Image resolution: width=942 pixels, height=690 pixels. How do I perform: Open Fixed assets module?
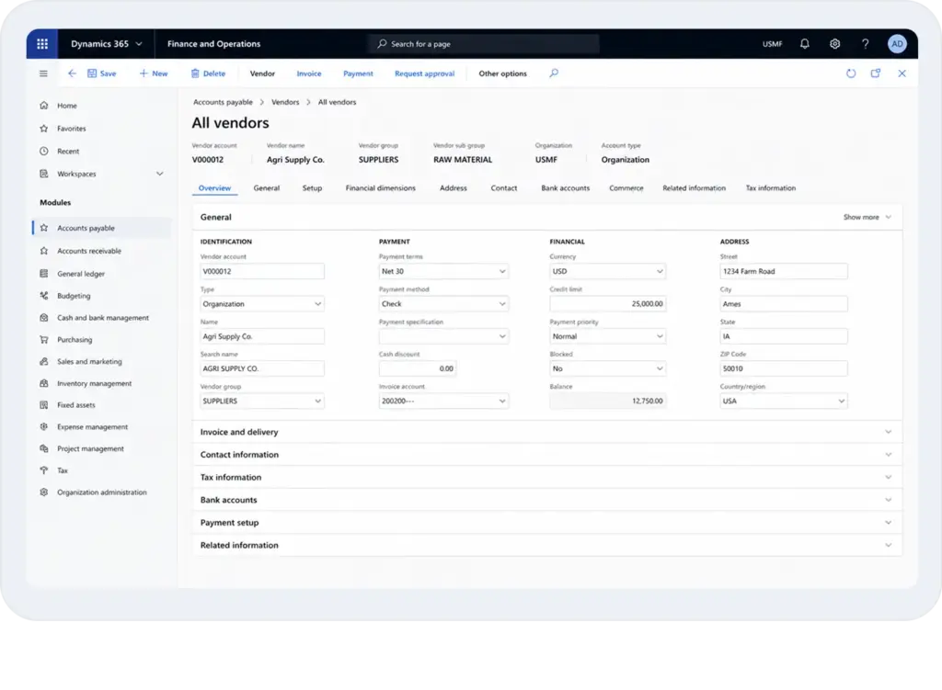[75, 405]
